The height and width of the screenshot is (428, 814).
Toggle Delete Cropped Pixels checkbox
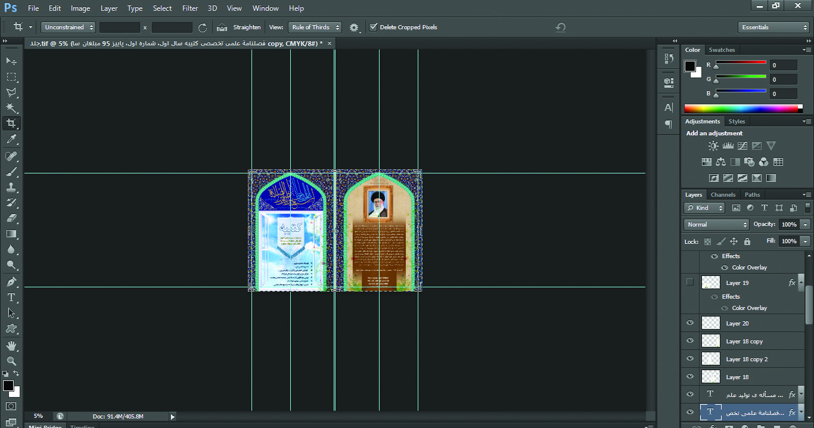pyautogui.click(x=374, y=27)
